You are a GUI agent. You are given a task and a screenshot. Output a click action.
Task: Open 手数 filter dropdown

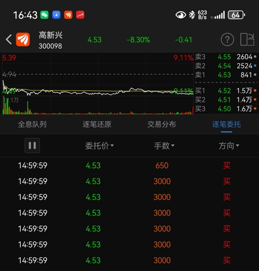(x=164, y=146)
